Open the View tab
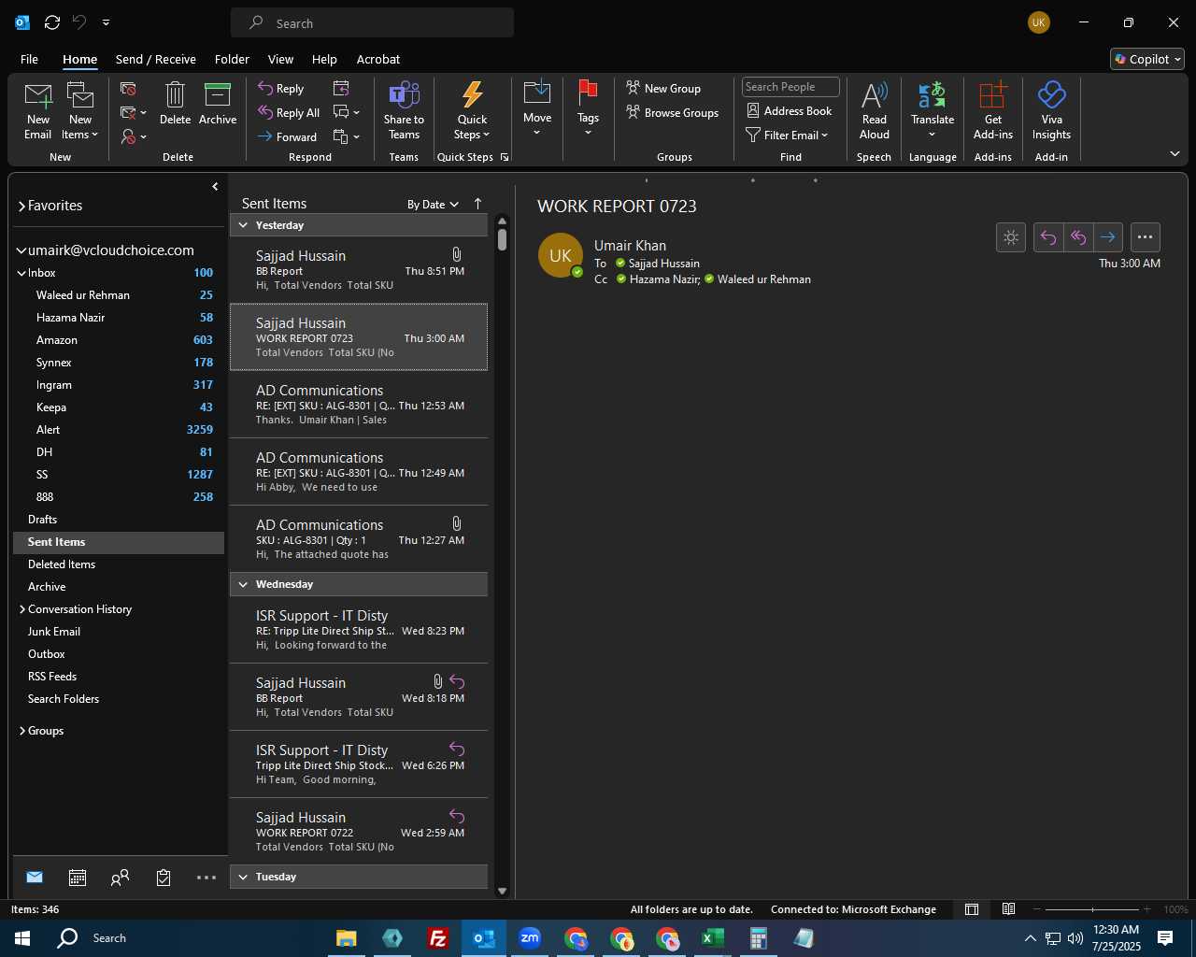The image size is (1196, 957). [280, 59]
